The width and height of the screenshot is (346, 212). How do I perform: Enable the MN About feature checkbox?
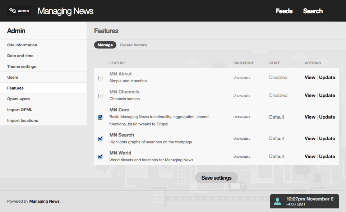pos(100,78)
